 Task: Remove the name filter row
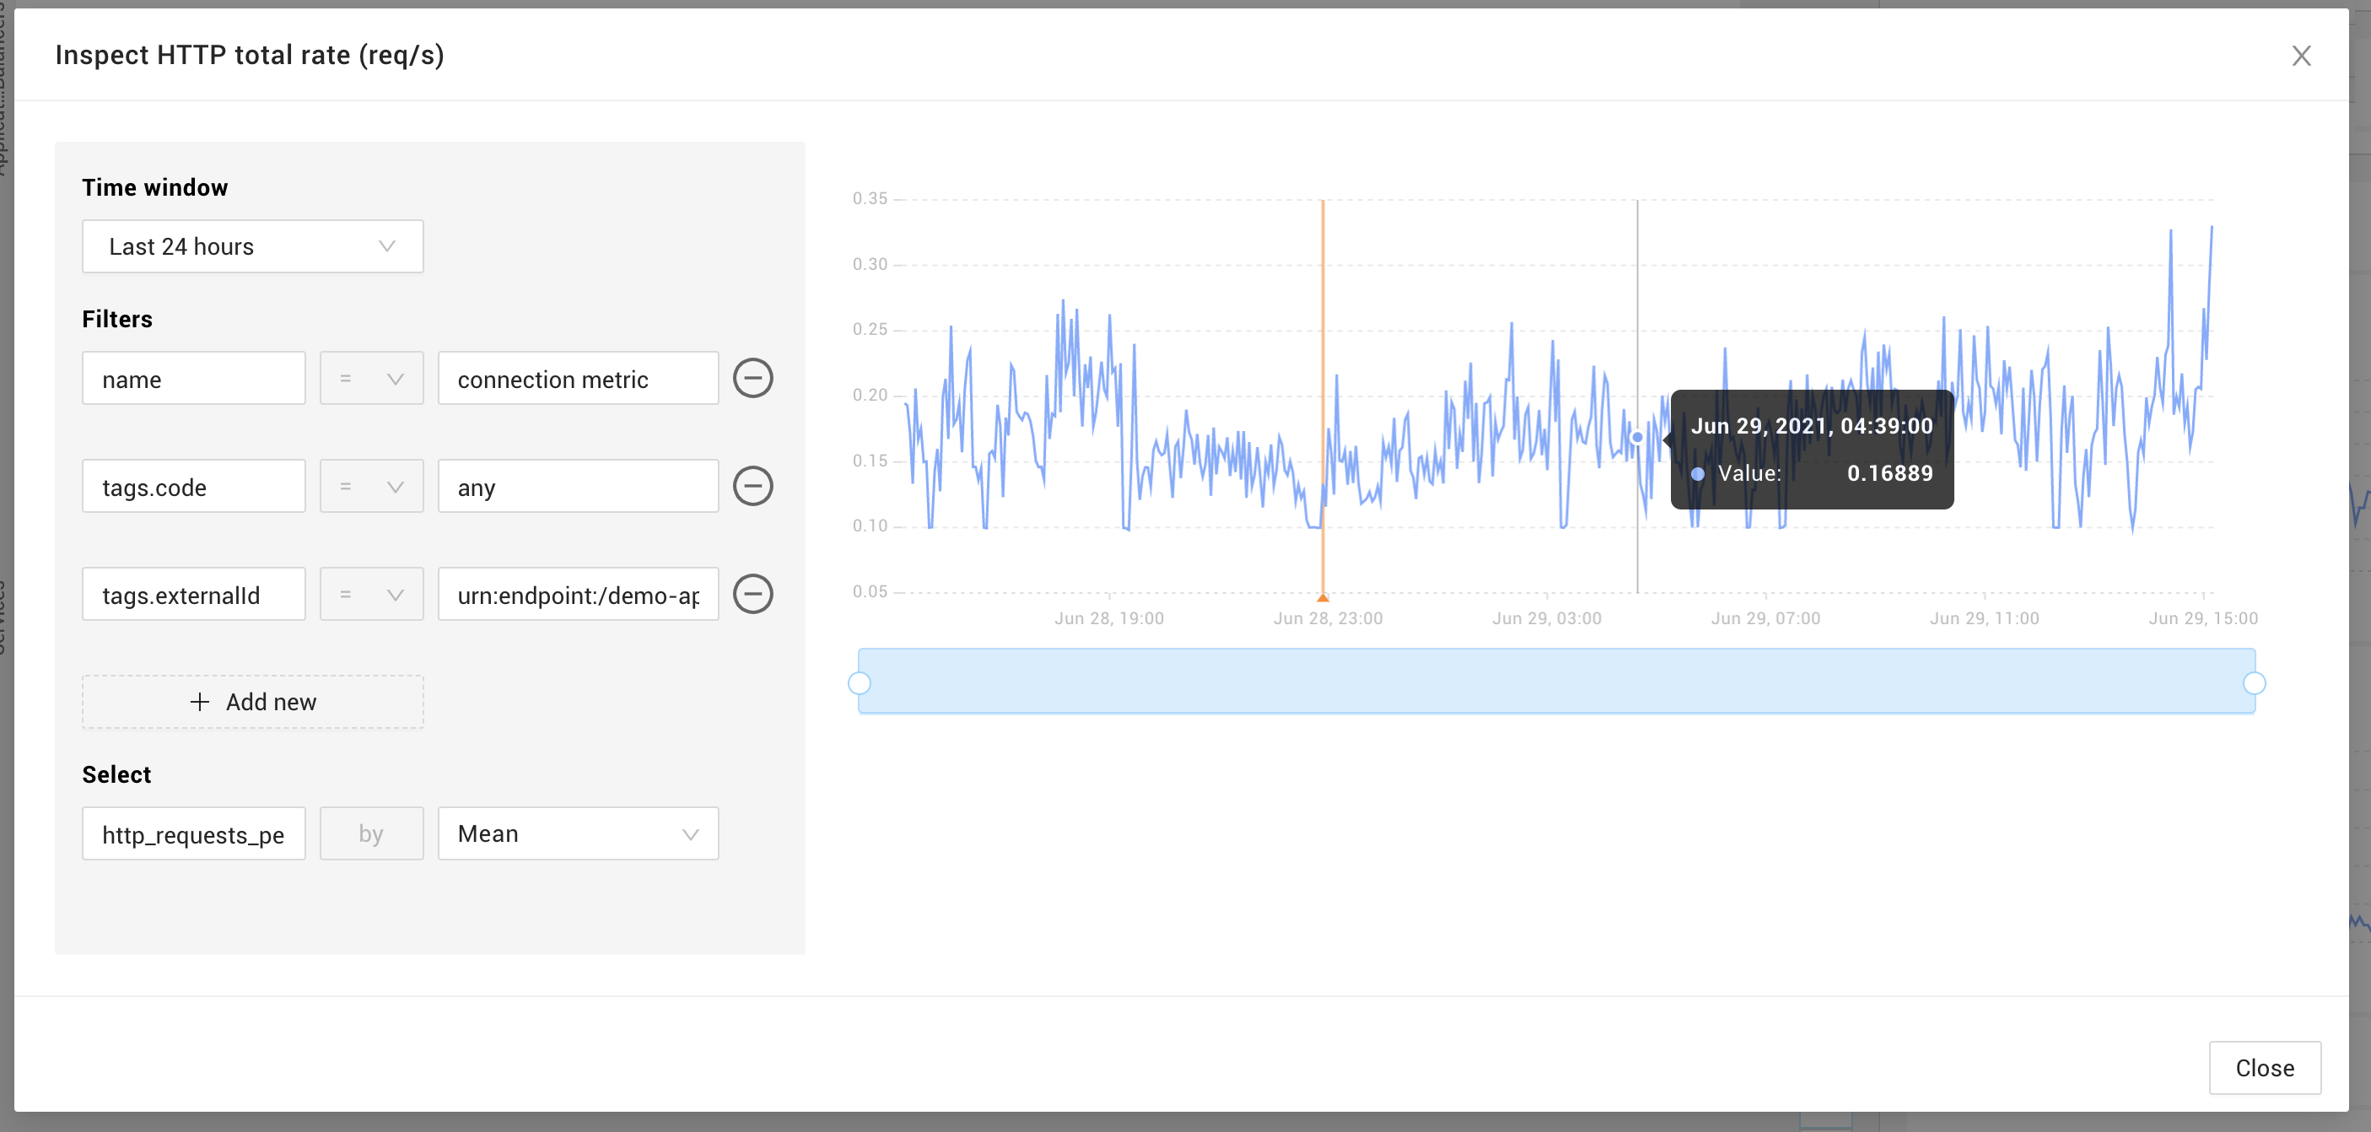[x=753, y=378]
